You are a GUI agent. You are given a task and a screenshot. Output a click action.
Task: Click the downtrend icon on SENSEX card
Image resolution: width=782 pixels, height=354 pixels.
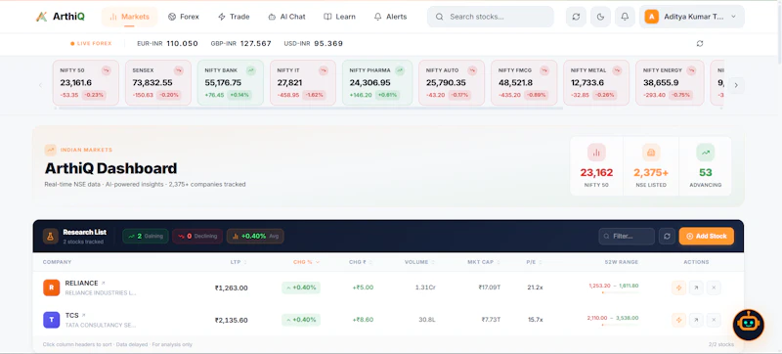click(179, 70)
